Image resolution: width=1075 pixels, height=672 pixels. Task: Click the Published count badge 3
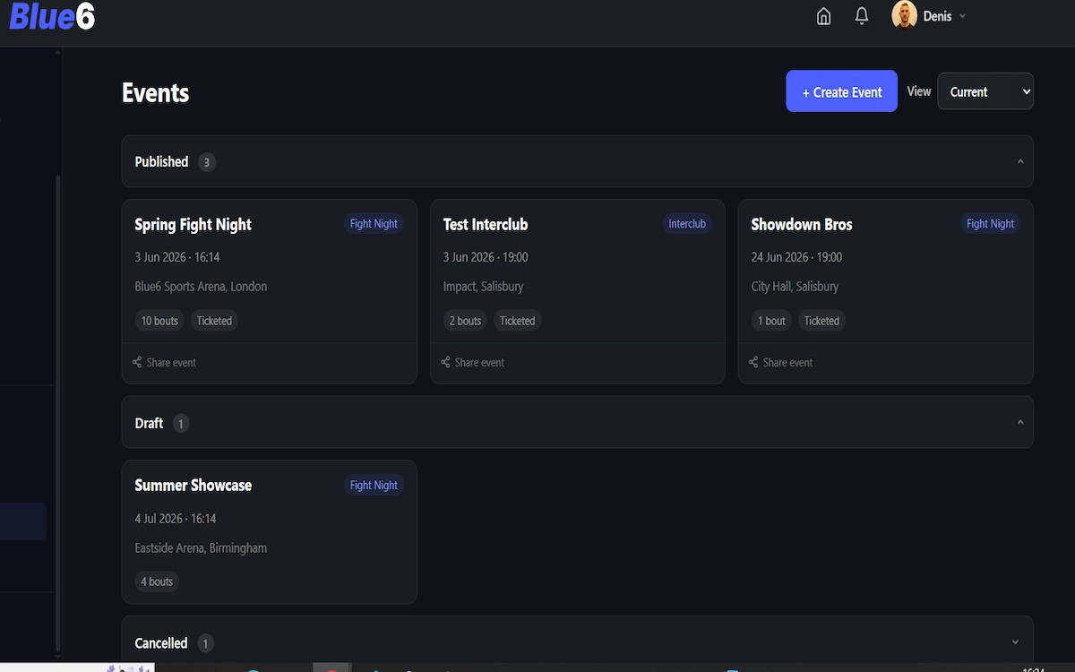pos(207,162)
